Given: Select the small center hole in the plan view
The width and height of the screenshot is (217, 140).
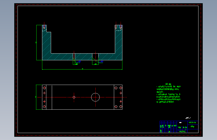Looking at the screenshot, I should [x=74, y=97].
